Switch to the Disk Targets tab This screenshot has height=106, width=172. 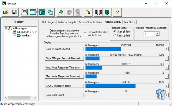coord(49,22)
